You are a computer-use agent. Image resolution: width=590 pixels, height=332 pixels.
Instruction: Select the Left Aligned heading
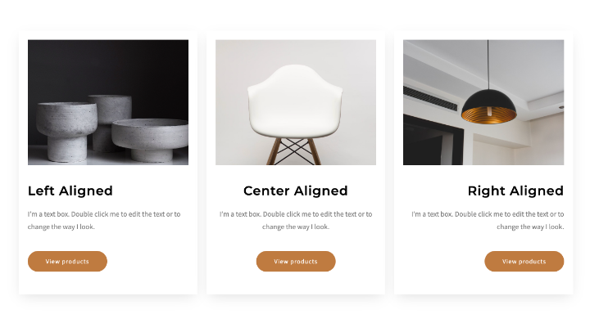point(70,191)
